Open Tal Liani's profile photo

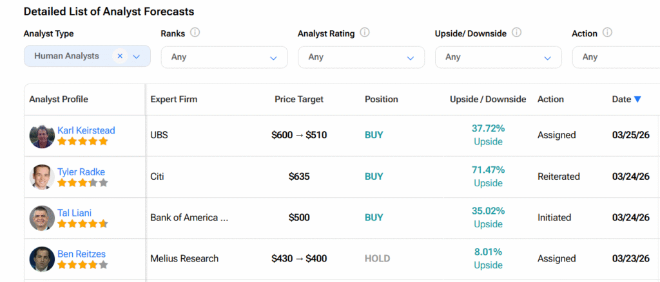42,218
